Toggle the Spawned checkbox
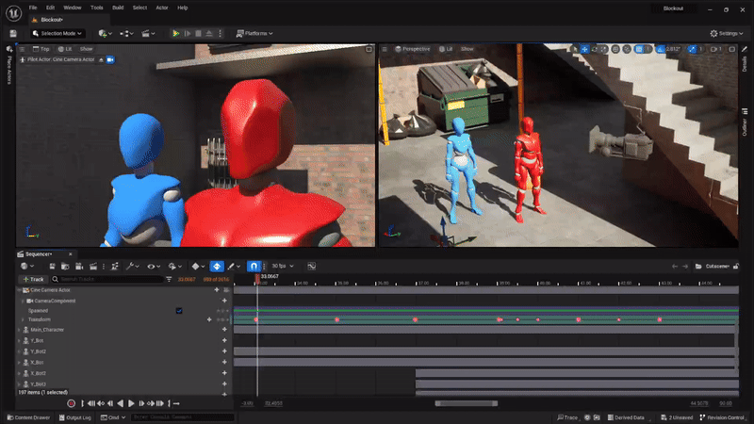The height and width of the screenshot is (424, 754). pos(179,310)
